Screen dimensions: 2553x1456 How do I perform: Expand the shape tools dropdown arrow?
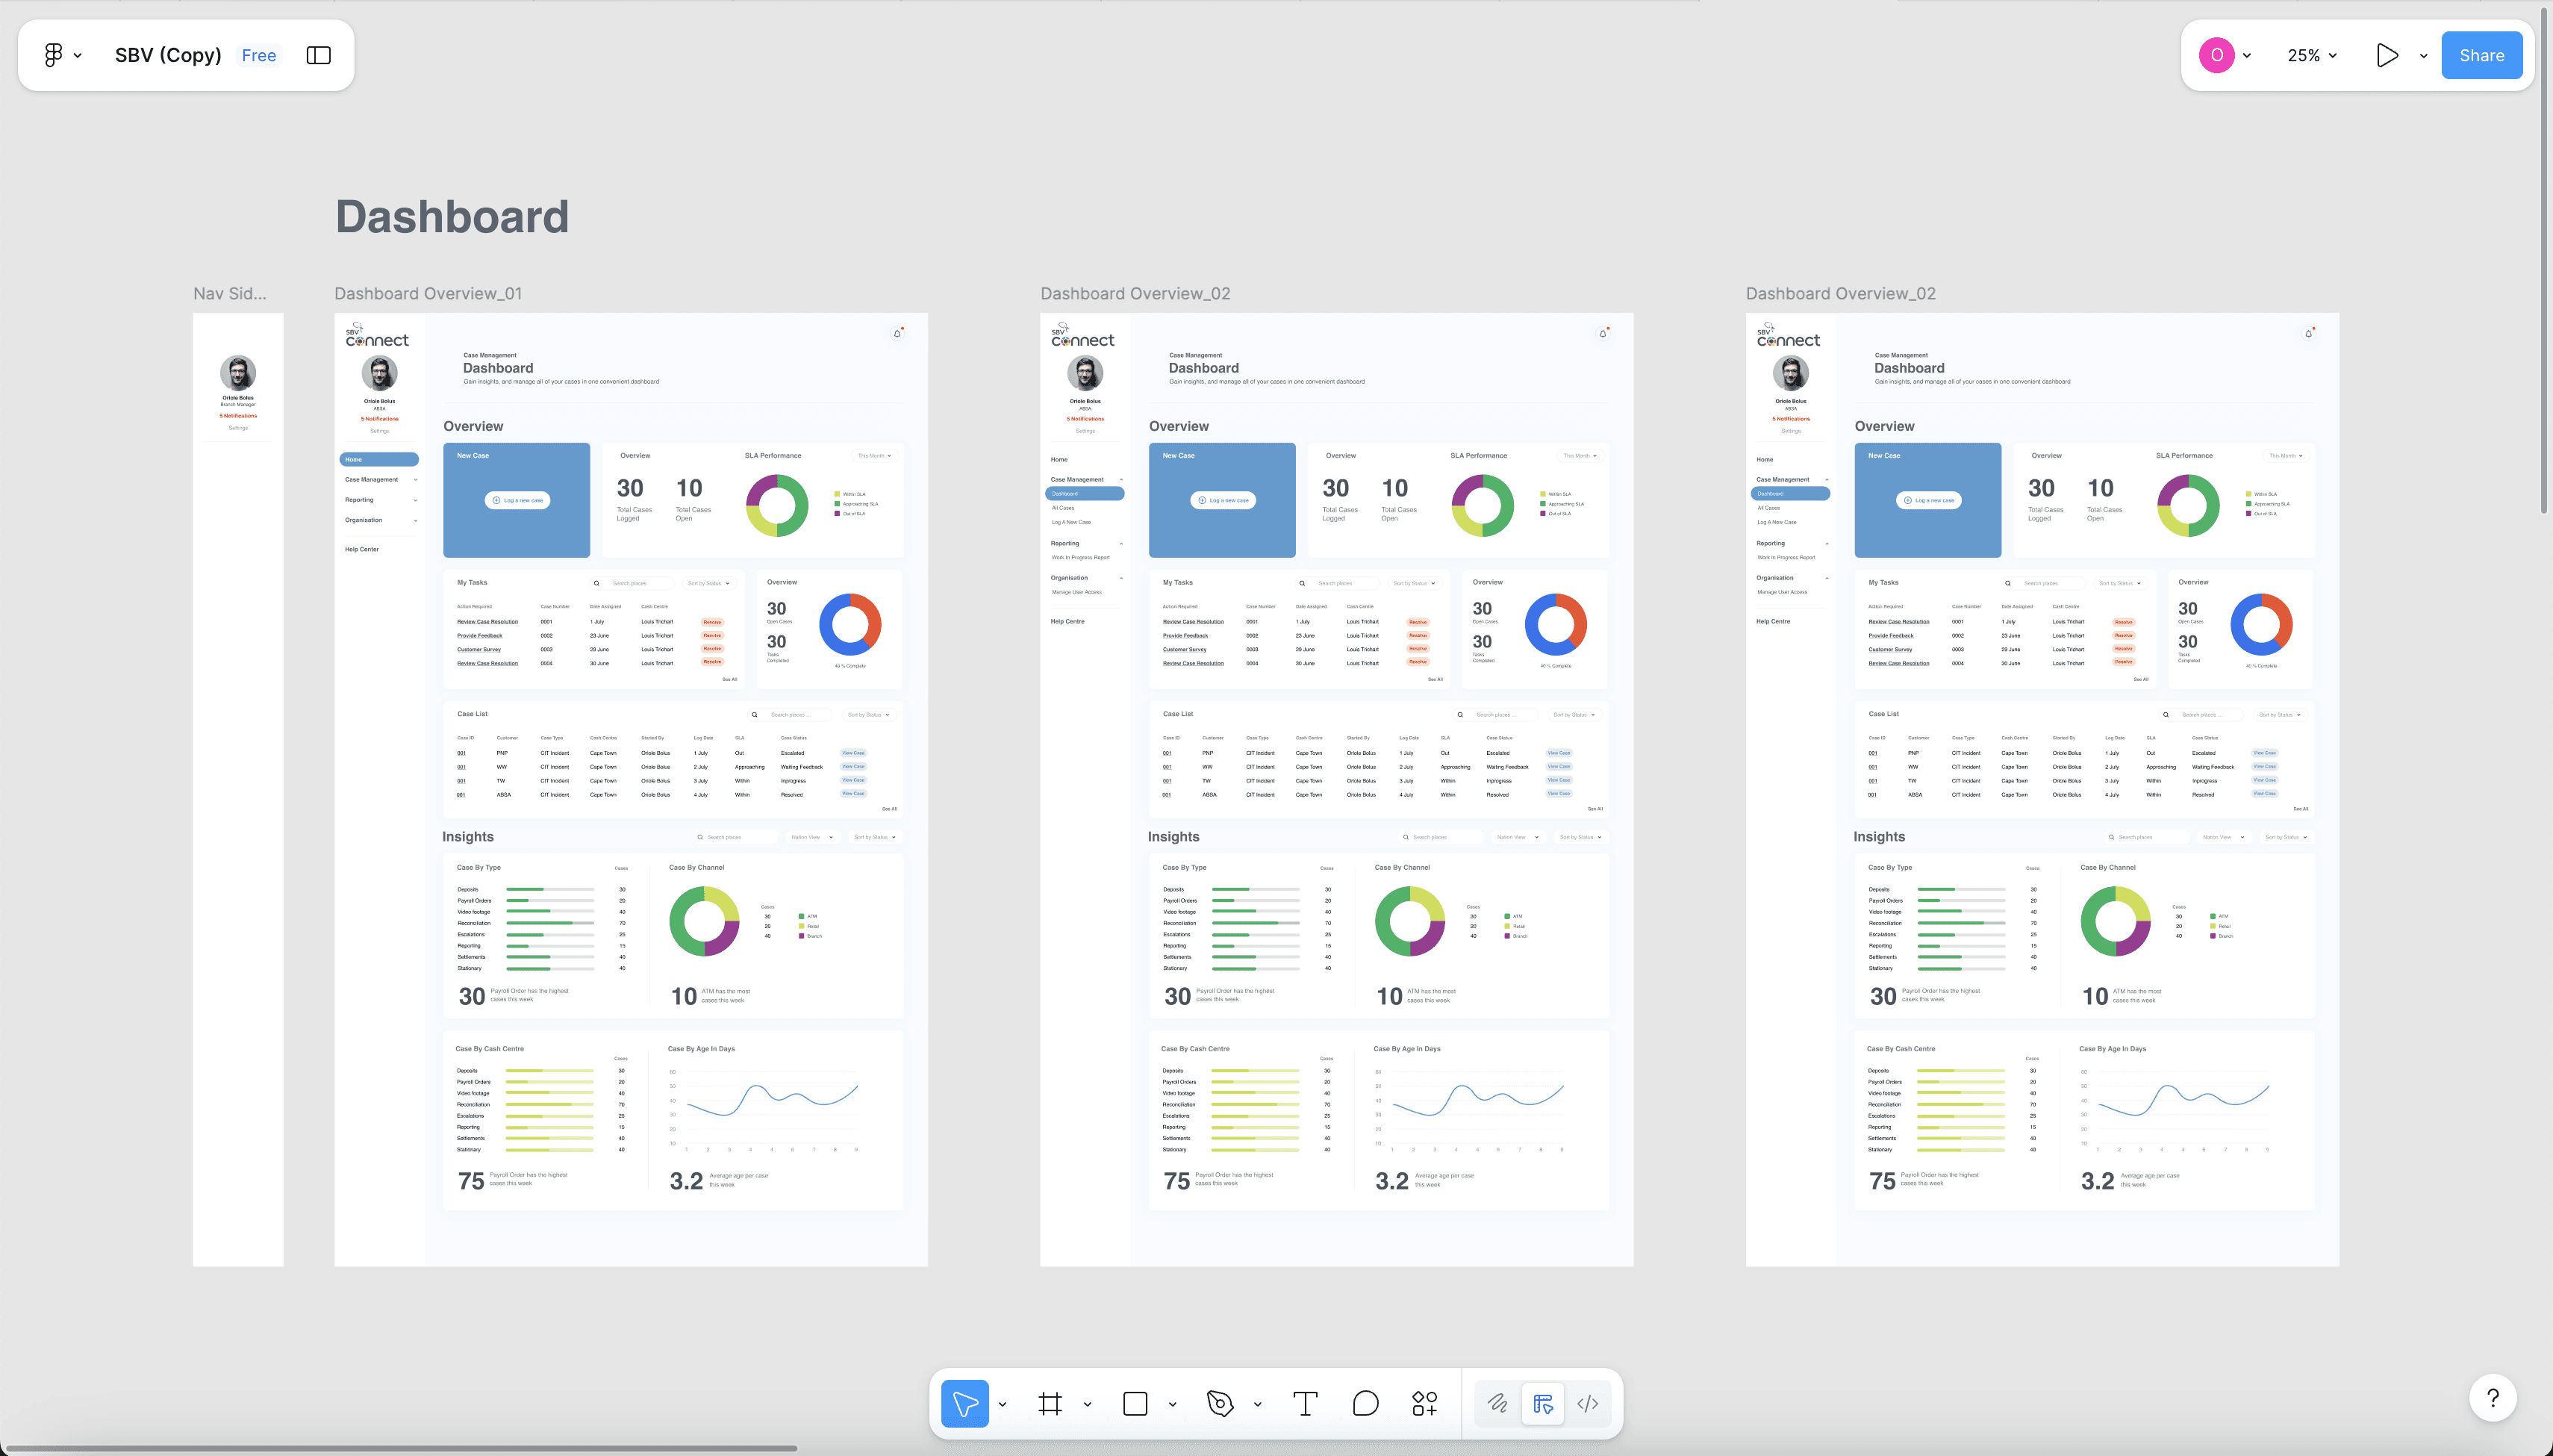point(1173,1404)
